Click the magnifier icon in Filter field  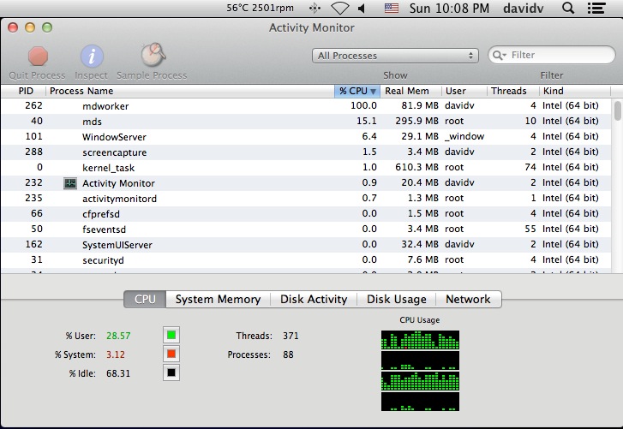499,55
